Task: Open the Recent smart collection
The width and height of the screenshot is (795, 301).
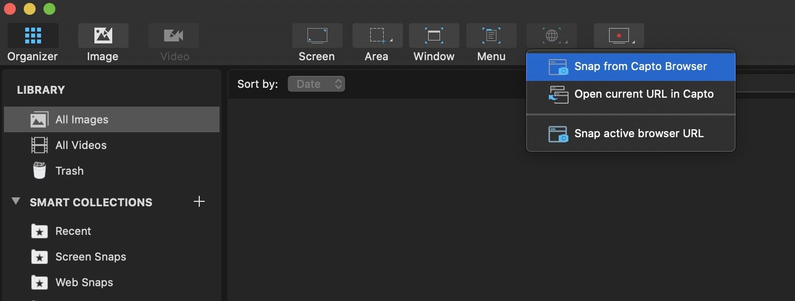Action: click(x=73, y=231)
